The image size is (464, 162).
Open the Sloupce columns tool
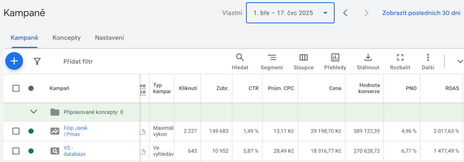click(x=303, y=61)
